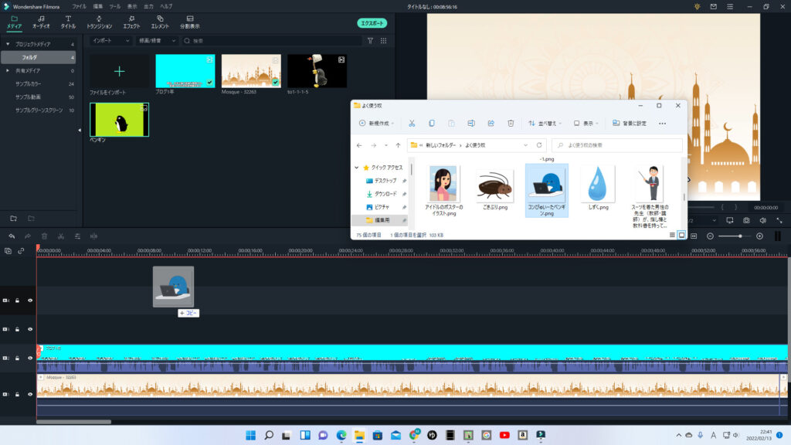This screenshot has height=445, width=791.
Task: Click the redo arrow above the timeline
Action: coord(28,236)
